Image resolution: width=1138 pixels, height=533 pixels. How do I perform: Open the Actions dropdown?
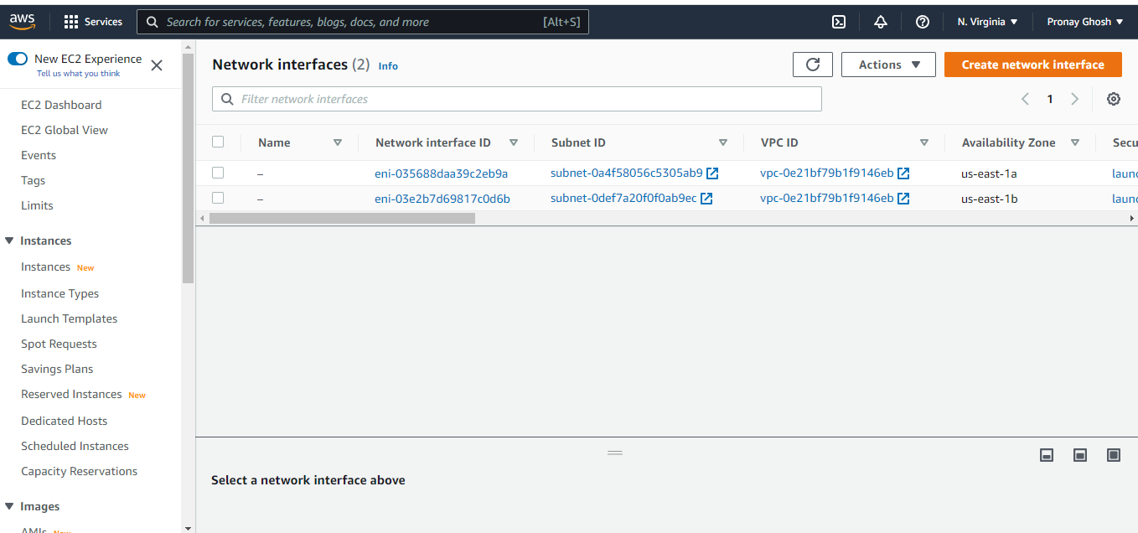(x=888, y=65)
